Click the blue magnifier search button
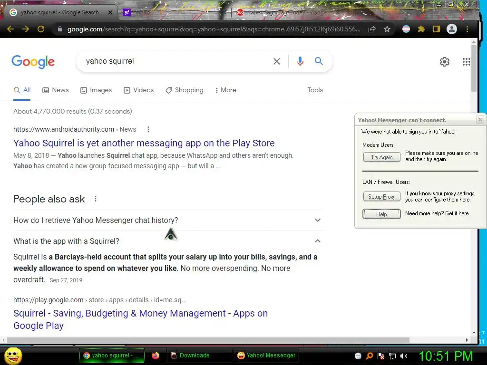Screen dimensions: 487x365 tap(319, 61)
